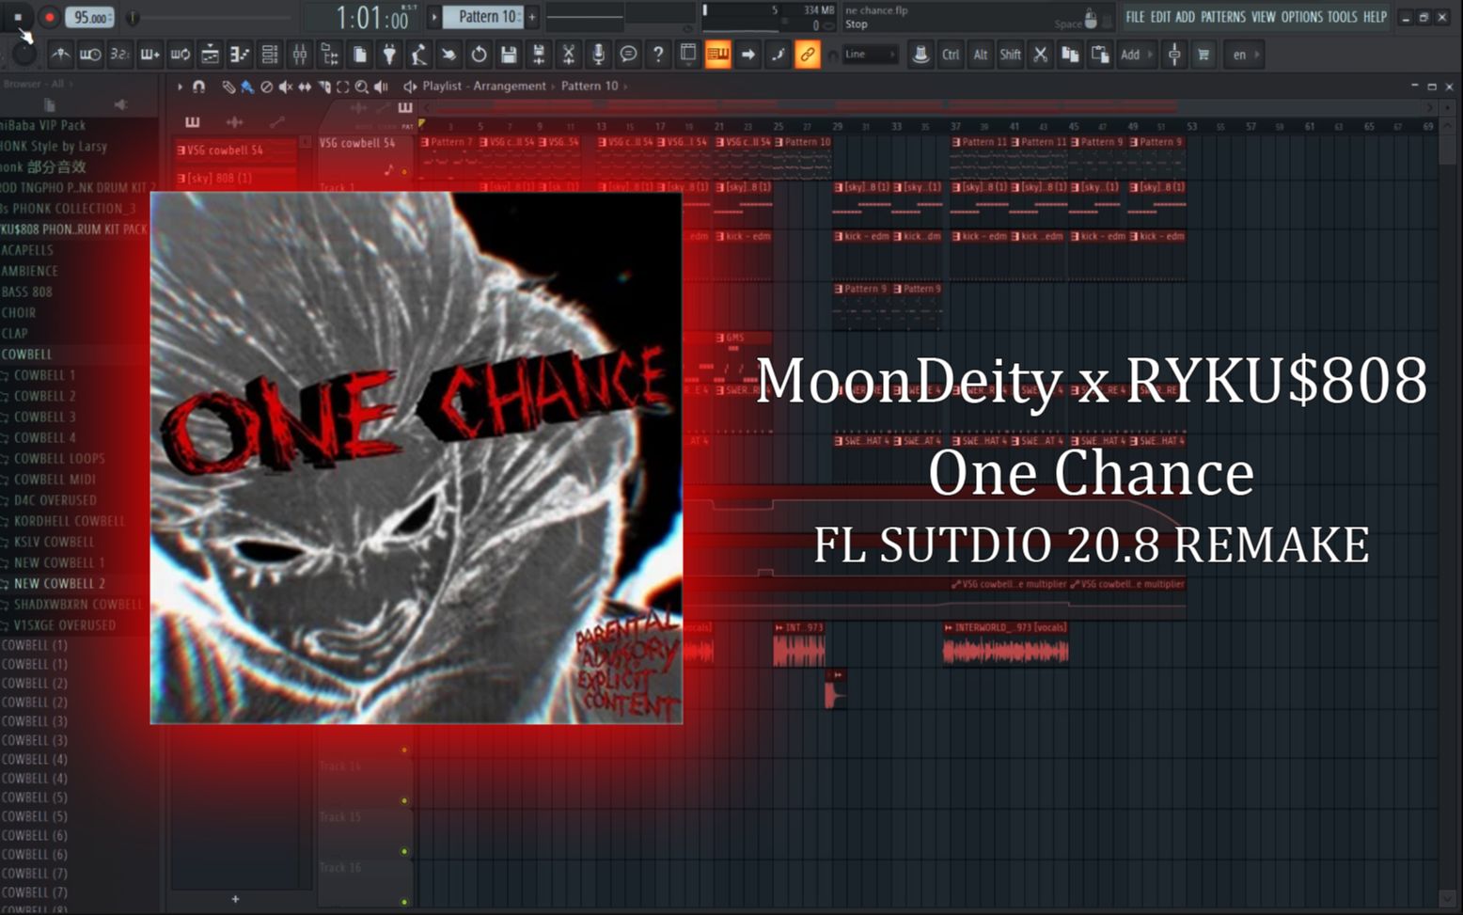
Task: Click the undo history circular arrow icon
Action: [479, 55]
